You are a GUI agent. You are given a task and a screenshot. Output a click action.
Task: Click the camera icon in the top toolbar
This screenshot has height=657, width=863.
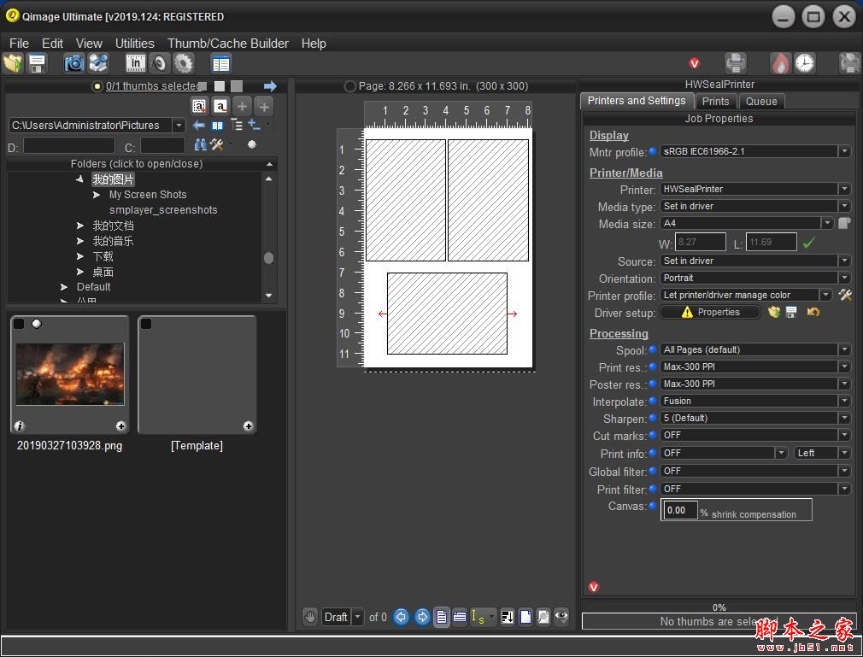(x=74, y=63)
